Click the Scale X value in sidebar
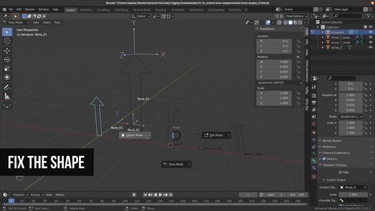375x211 pixels. click(274, 93)
